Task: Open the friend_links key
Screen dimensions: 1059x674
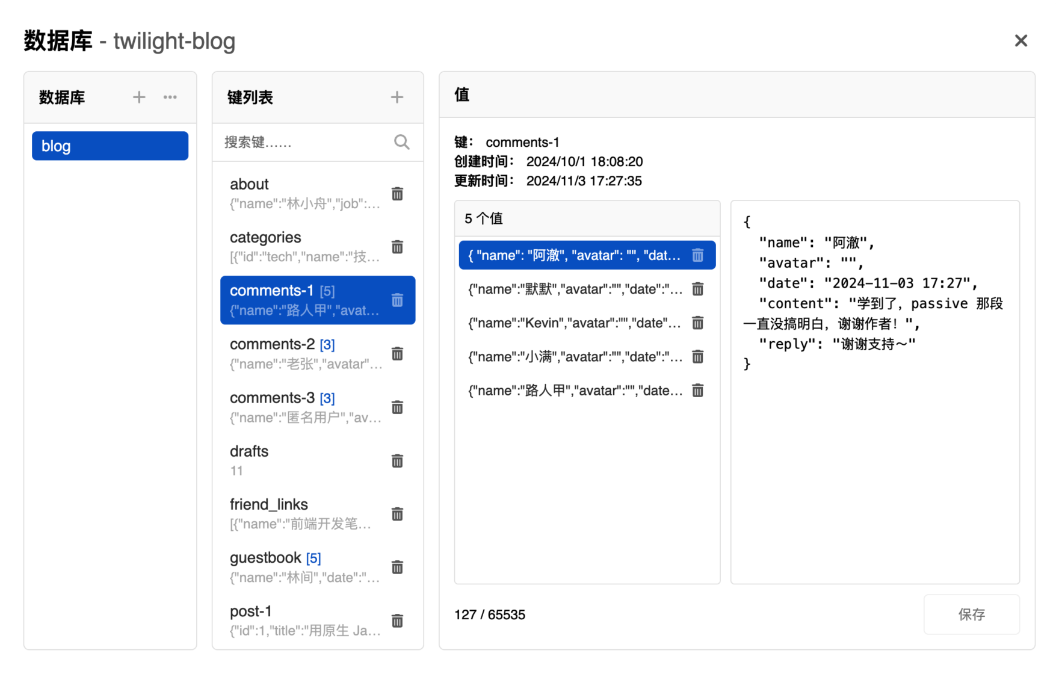Action: pos(318,514)
